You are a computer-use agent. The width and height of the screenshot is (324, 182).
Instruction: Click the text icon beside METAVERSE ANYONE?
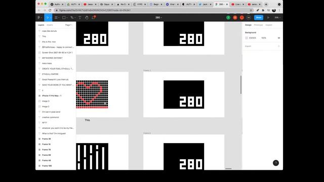point(39,58)
